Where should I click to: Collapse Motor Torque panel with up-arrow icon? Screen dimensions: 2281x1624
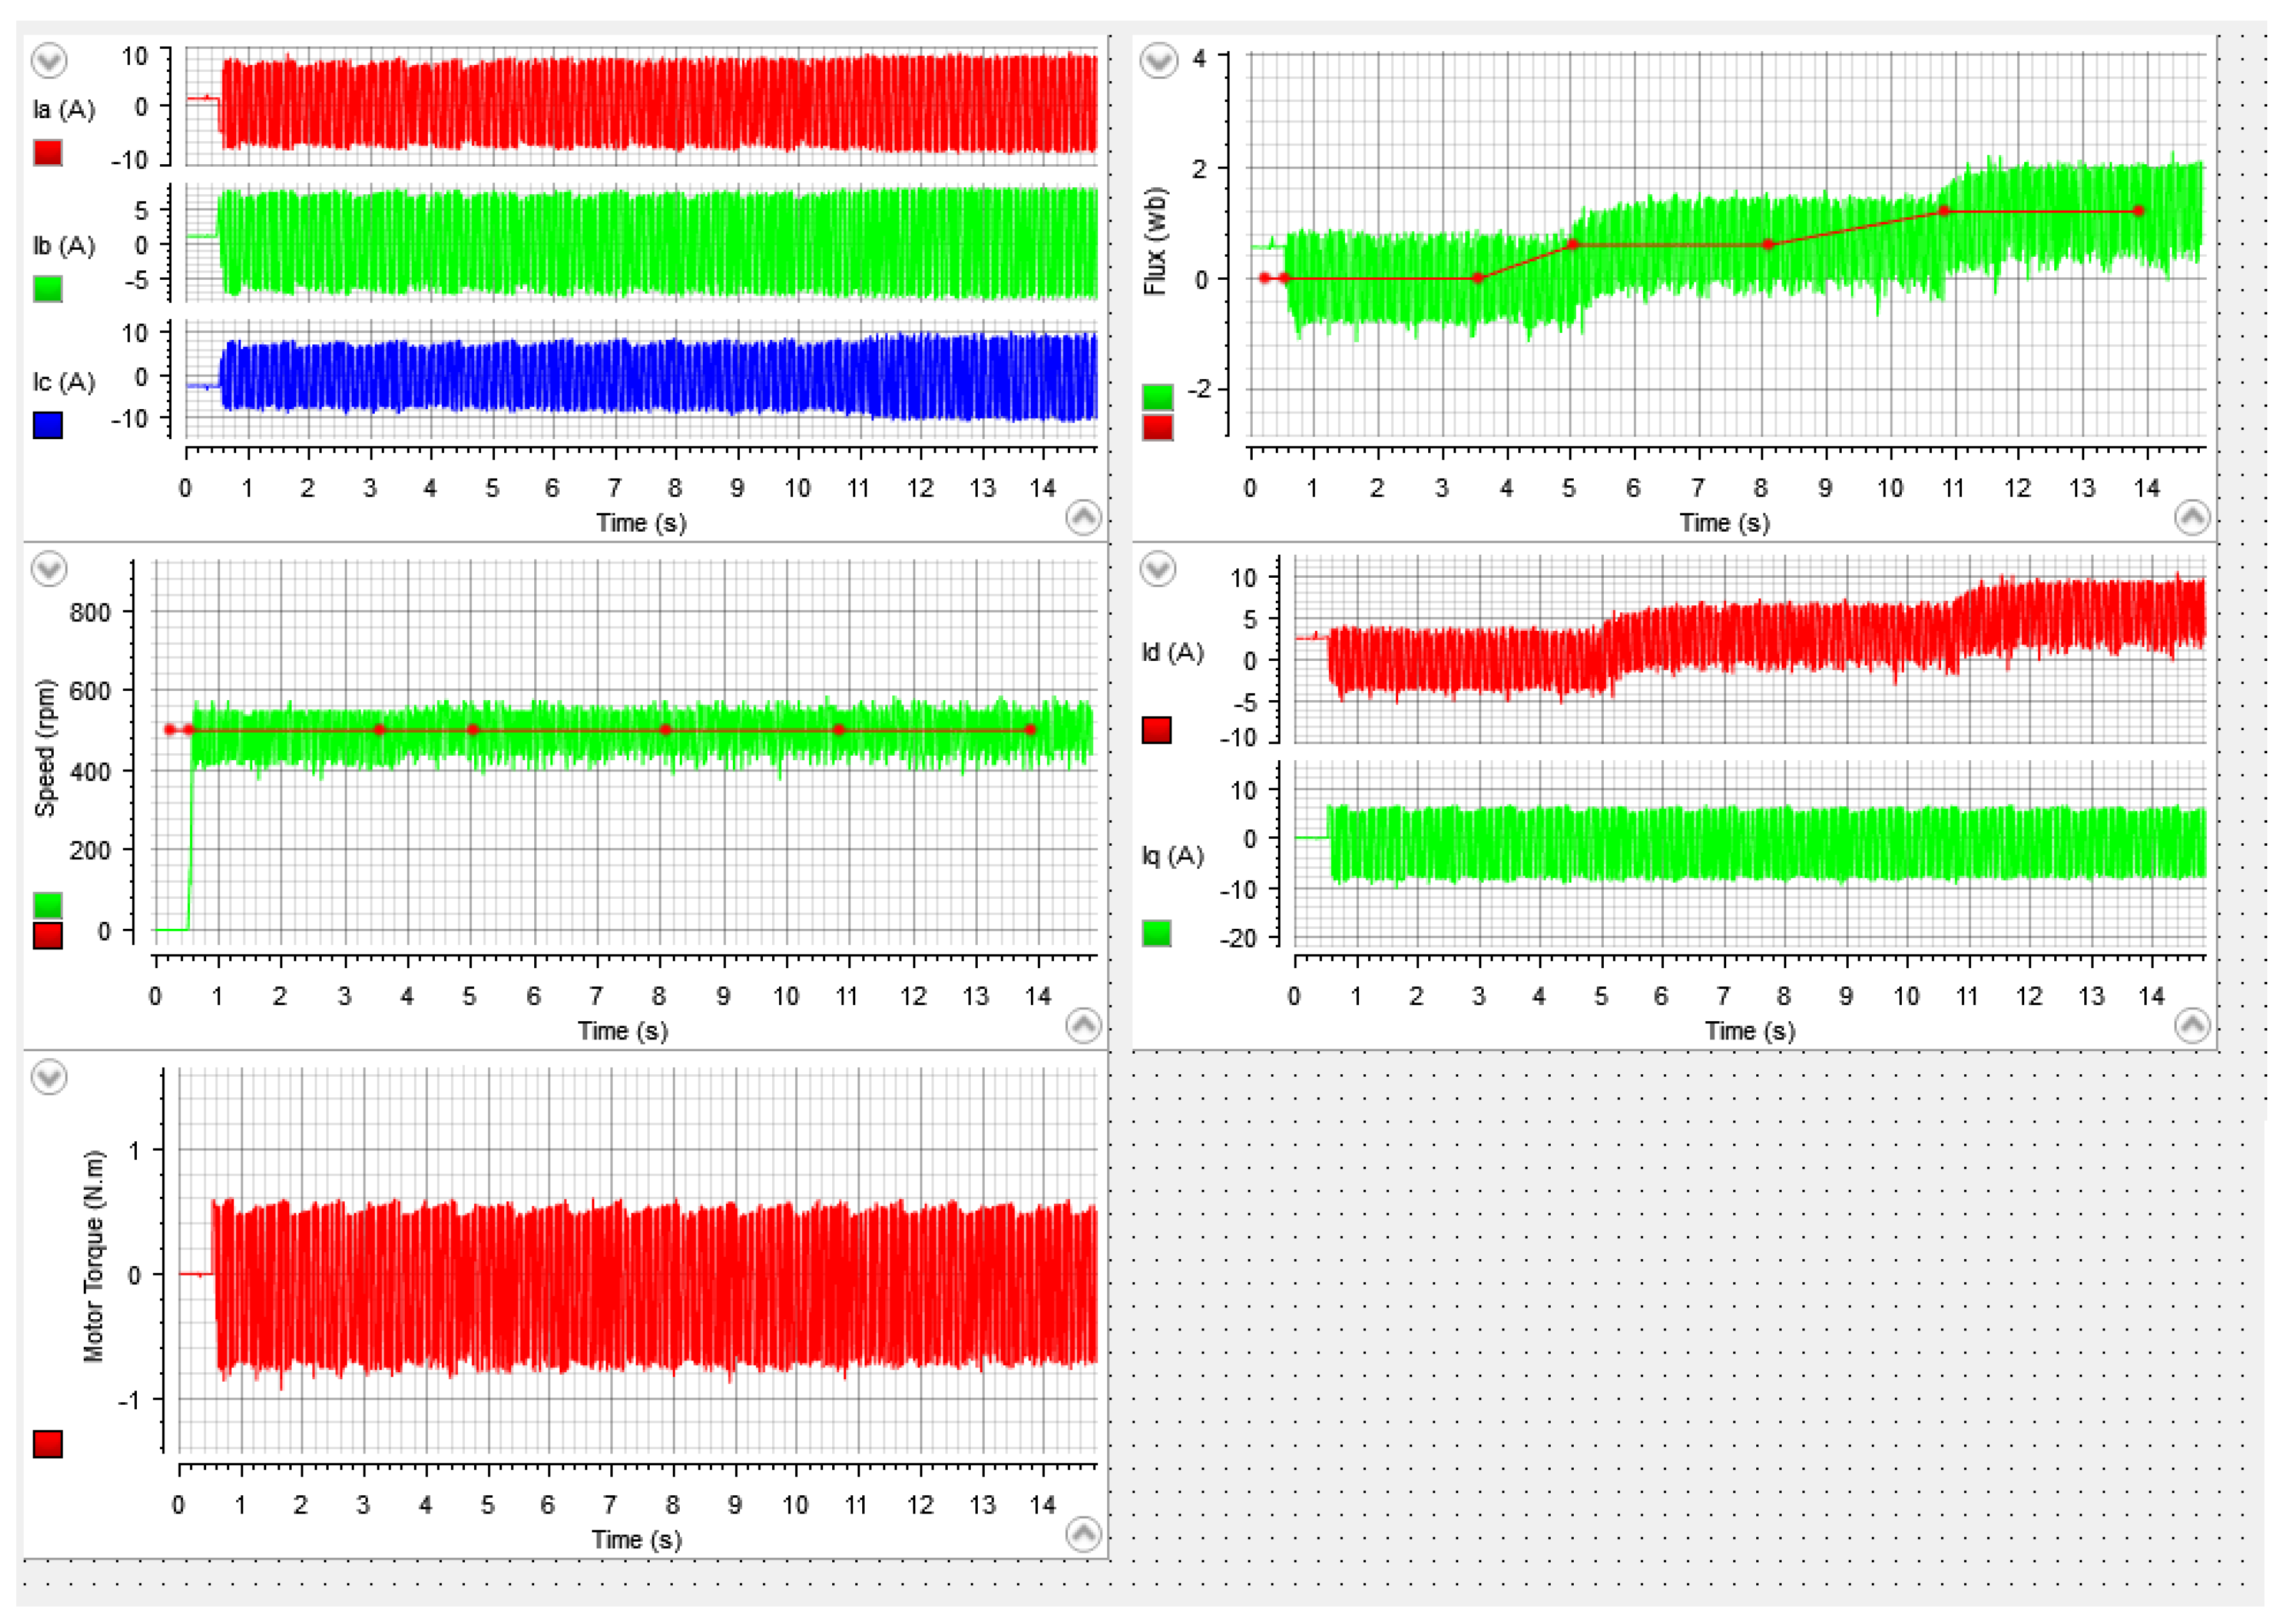[x=1083, y=1534]
